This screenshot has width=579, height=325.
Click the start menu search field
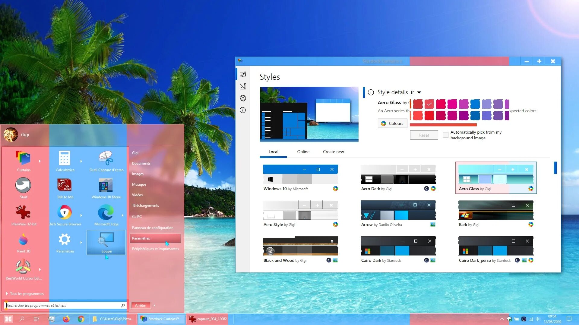[63, 305]
